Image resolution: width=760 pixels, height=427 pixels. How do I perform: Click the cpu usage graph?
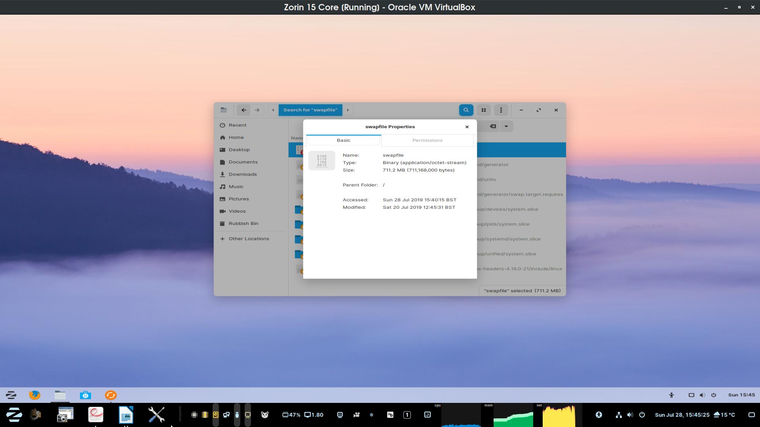(461, 415)
